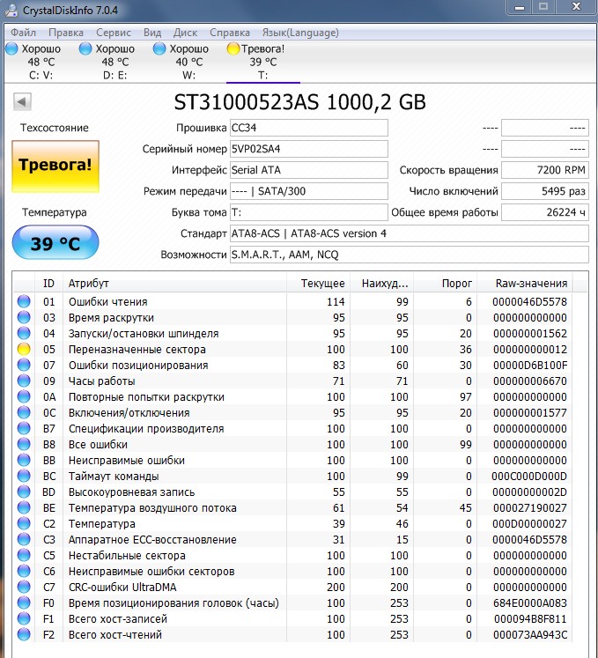Select the Высокоуровневая запись attribute name
Image resolution: width=598 pixels, height=658 pixels.
point(132,492)
